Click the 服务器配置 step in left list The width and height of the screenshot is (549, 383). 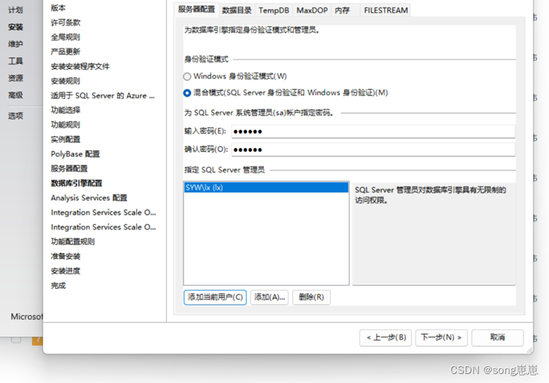69,169
